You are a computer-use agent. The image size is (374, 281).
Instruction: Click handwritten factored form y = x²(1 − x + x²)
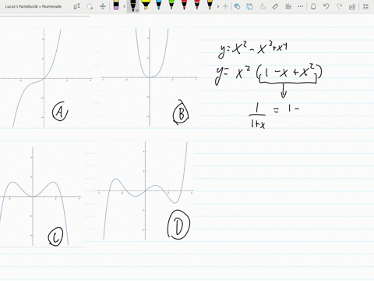(x=269, y=74)
